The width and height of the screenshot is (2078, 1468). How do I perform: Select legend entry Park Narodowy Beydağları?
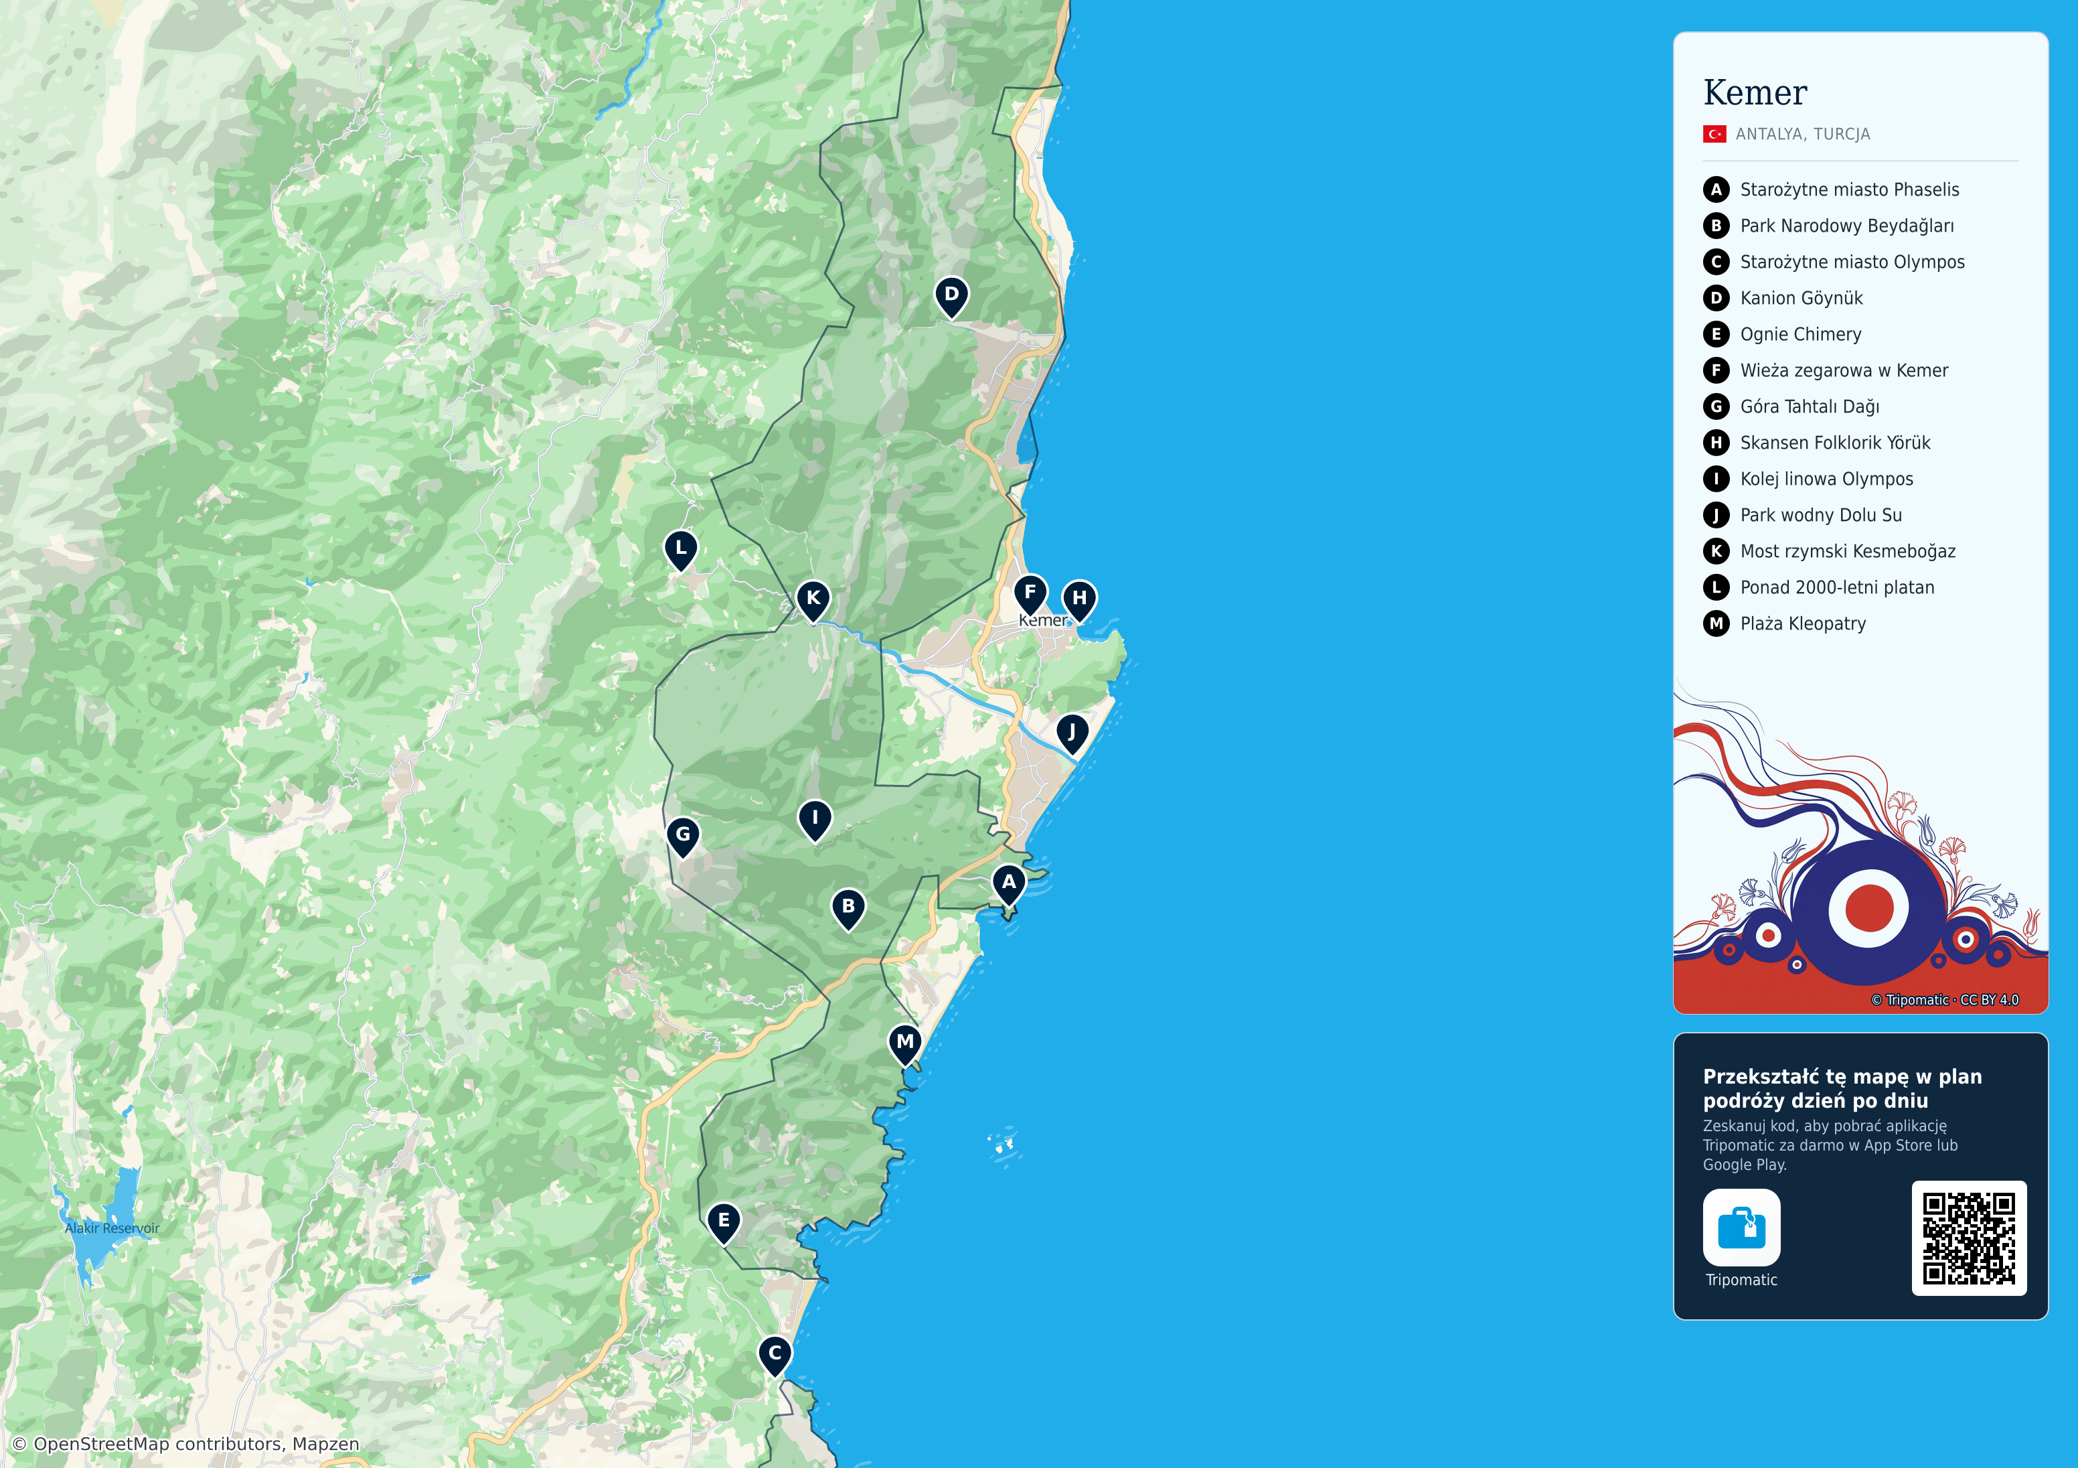(x=1846, y=226)
